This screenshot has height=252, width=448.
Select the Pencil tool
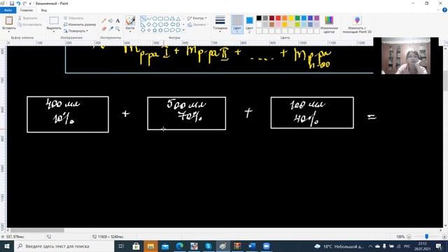click(x=104, y=20)
